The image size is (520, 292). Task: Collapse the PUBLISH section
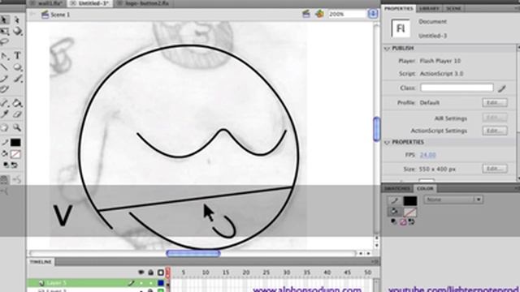click(387, 49)
